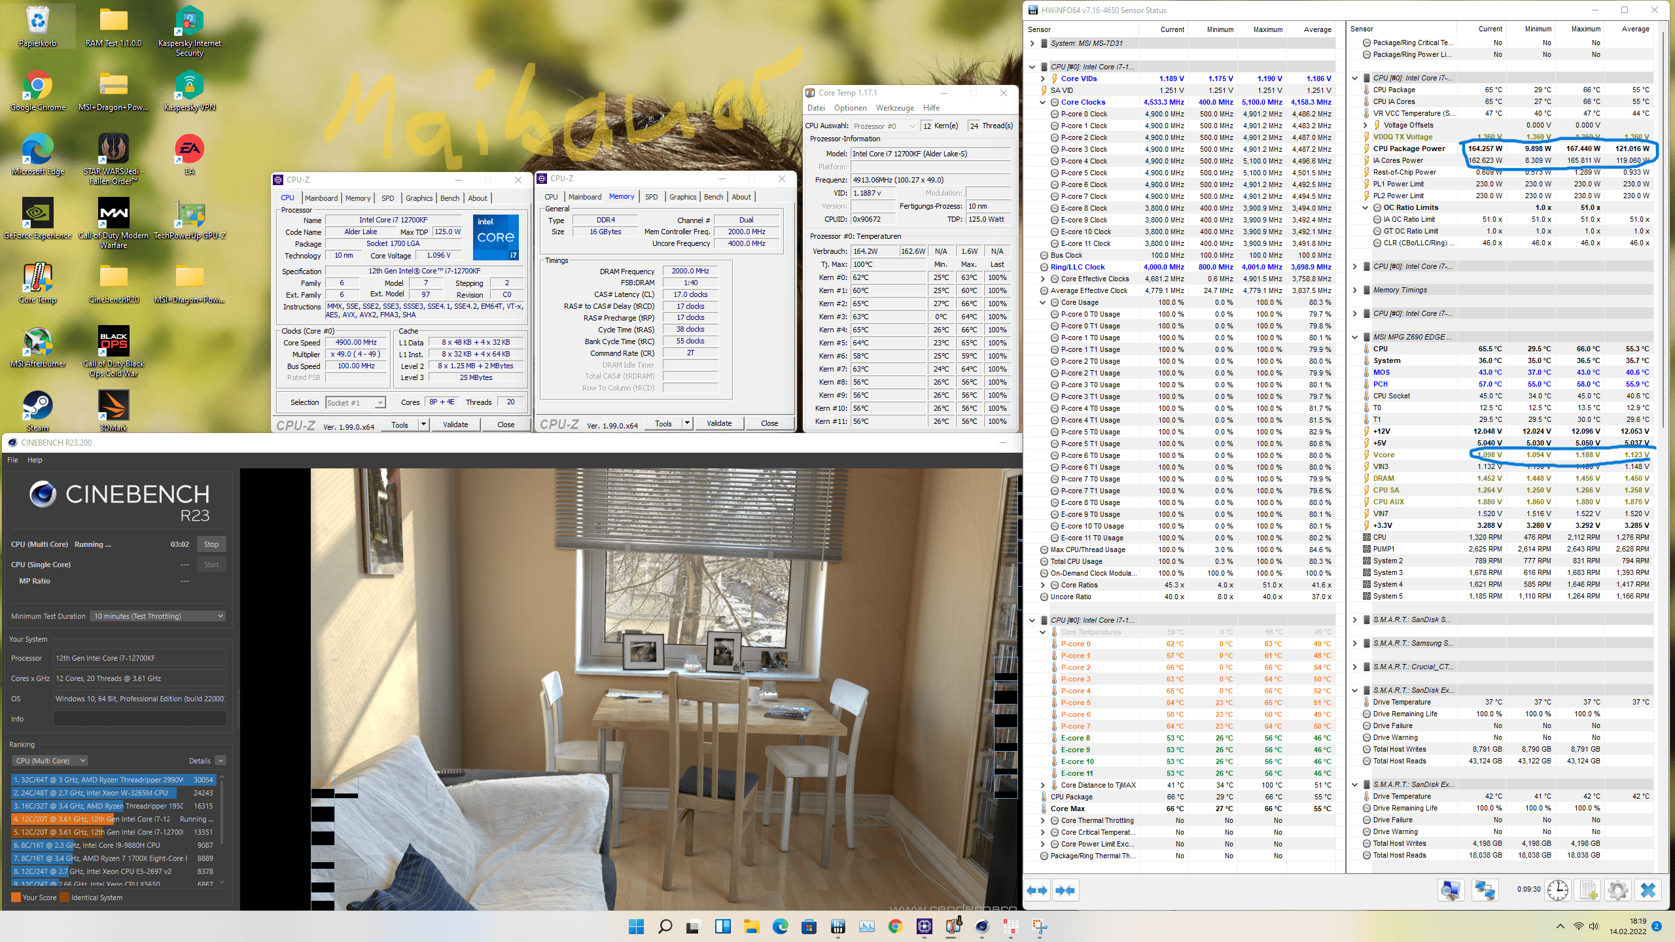Shrink HWiNFO layout with arrows inward icon
The height and width of the screenshot is (942, 1675).
click(1065, 890)
